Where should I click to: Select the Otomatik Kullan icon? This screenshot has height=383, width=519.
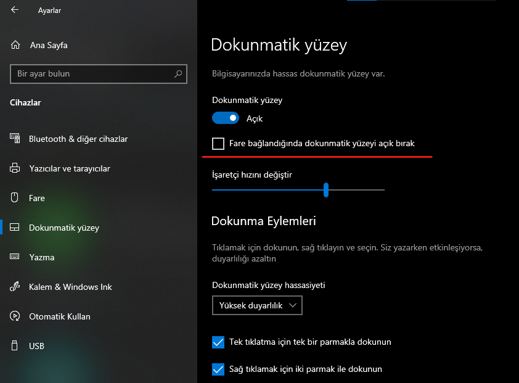[15, 316]
